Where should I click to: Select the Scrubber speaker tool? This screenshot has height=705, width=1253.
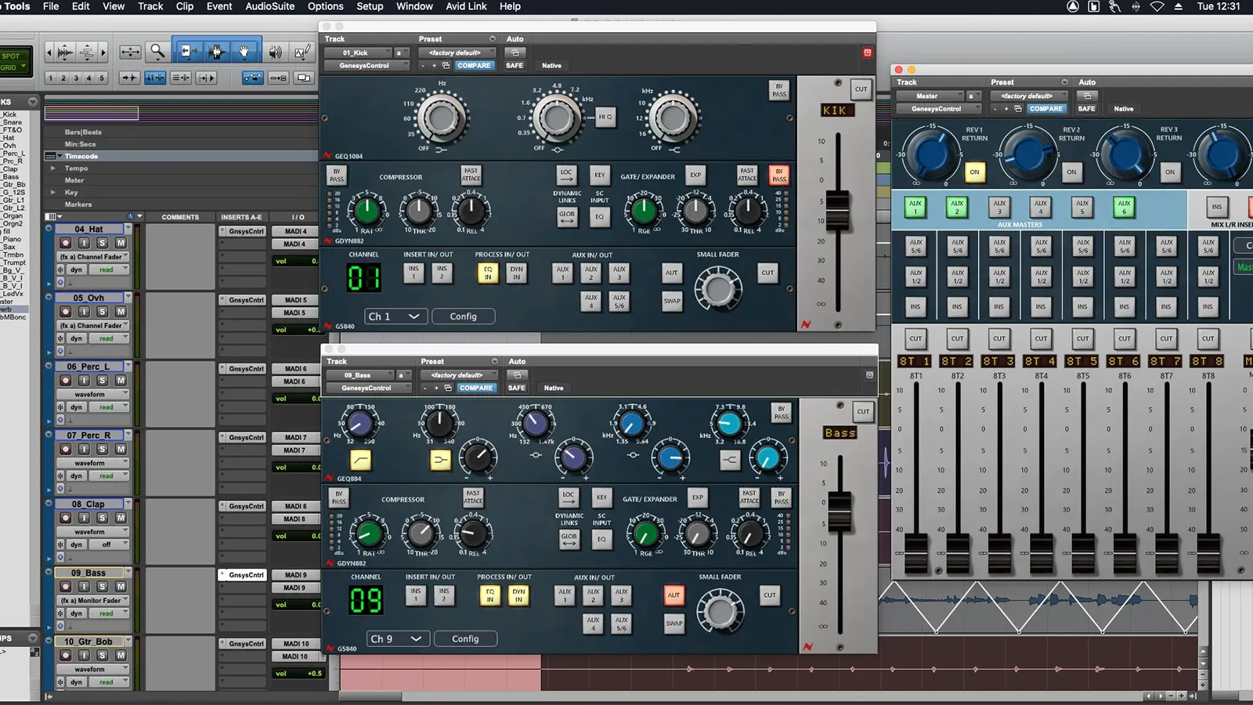click(x=276, y=52)
